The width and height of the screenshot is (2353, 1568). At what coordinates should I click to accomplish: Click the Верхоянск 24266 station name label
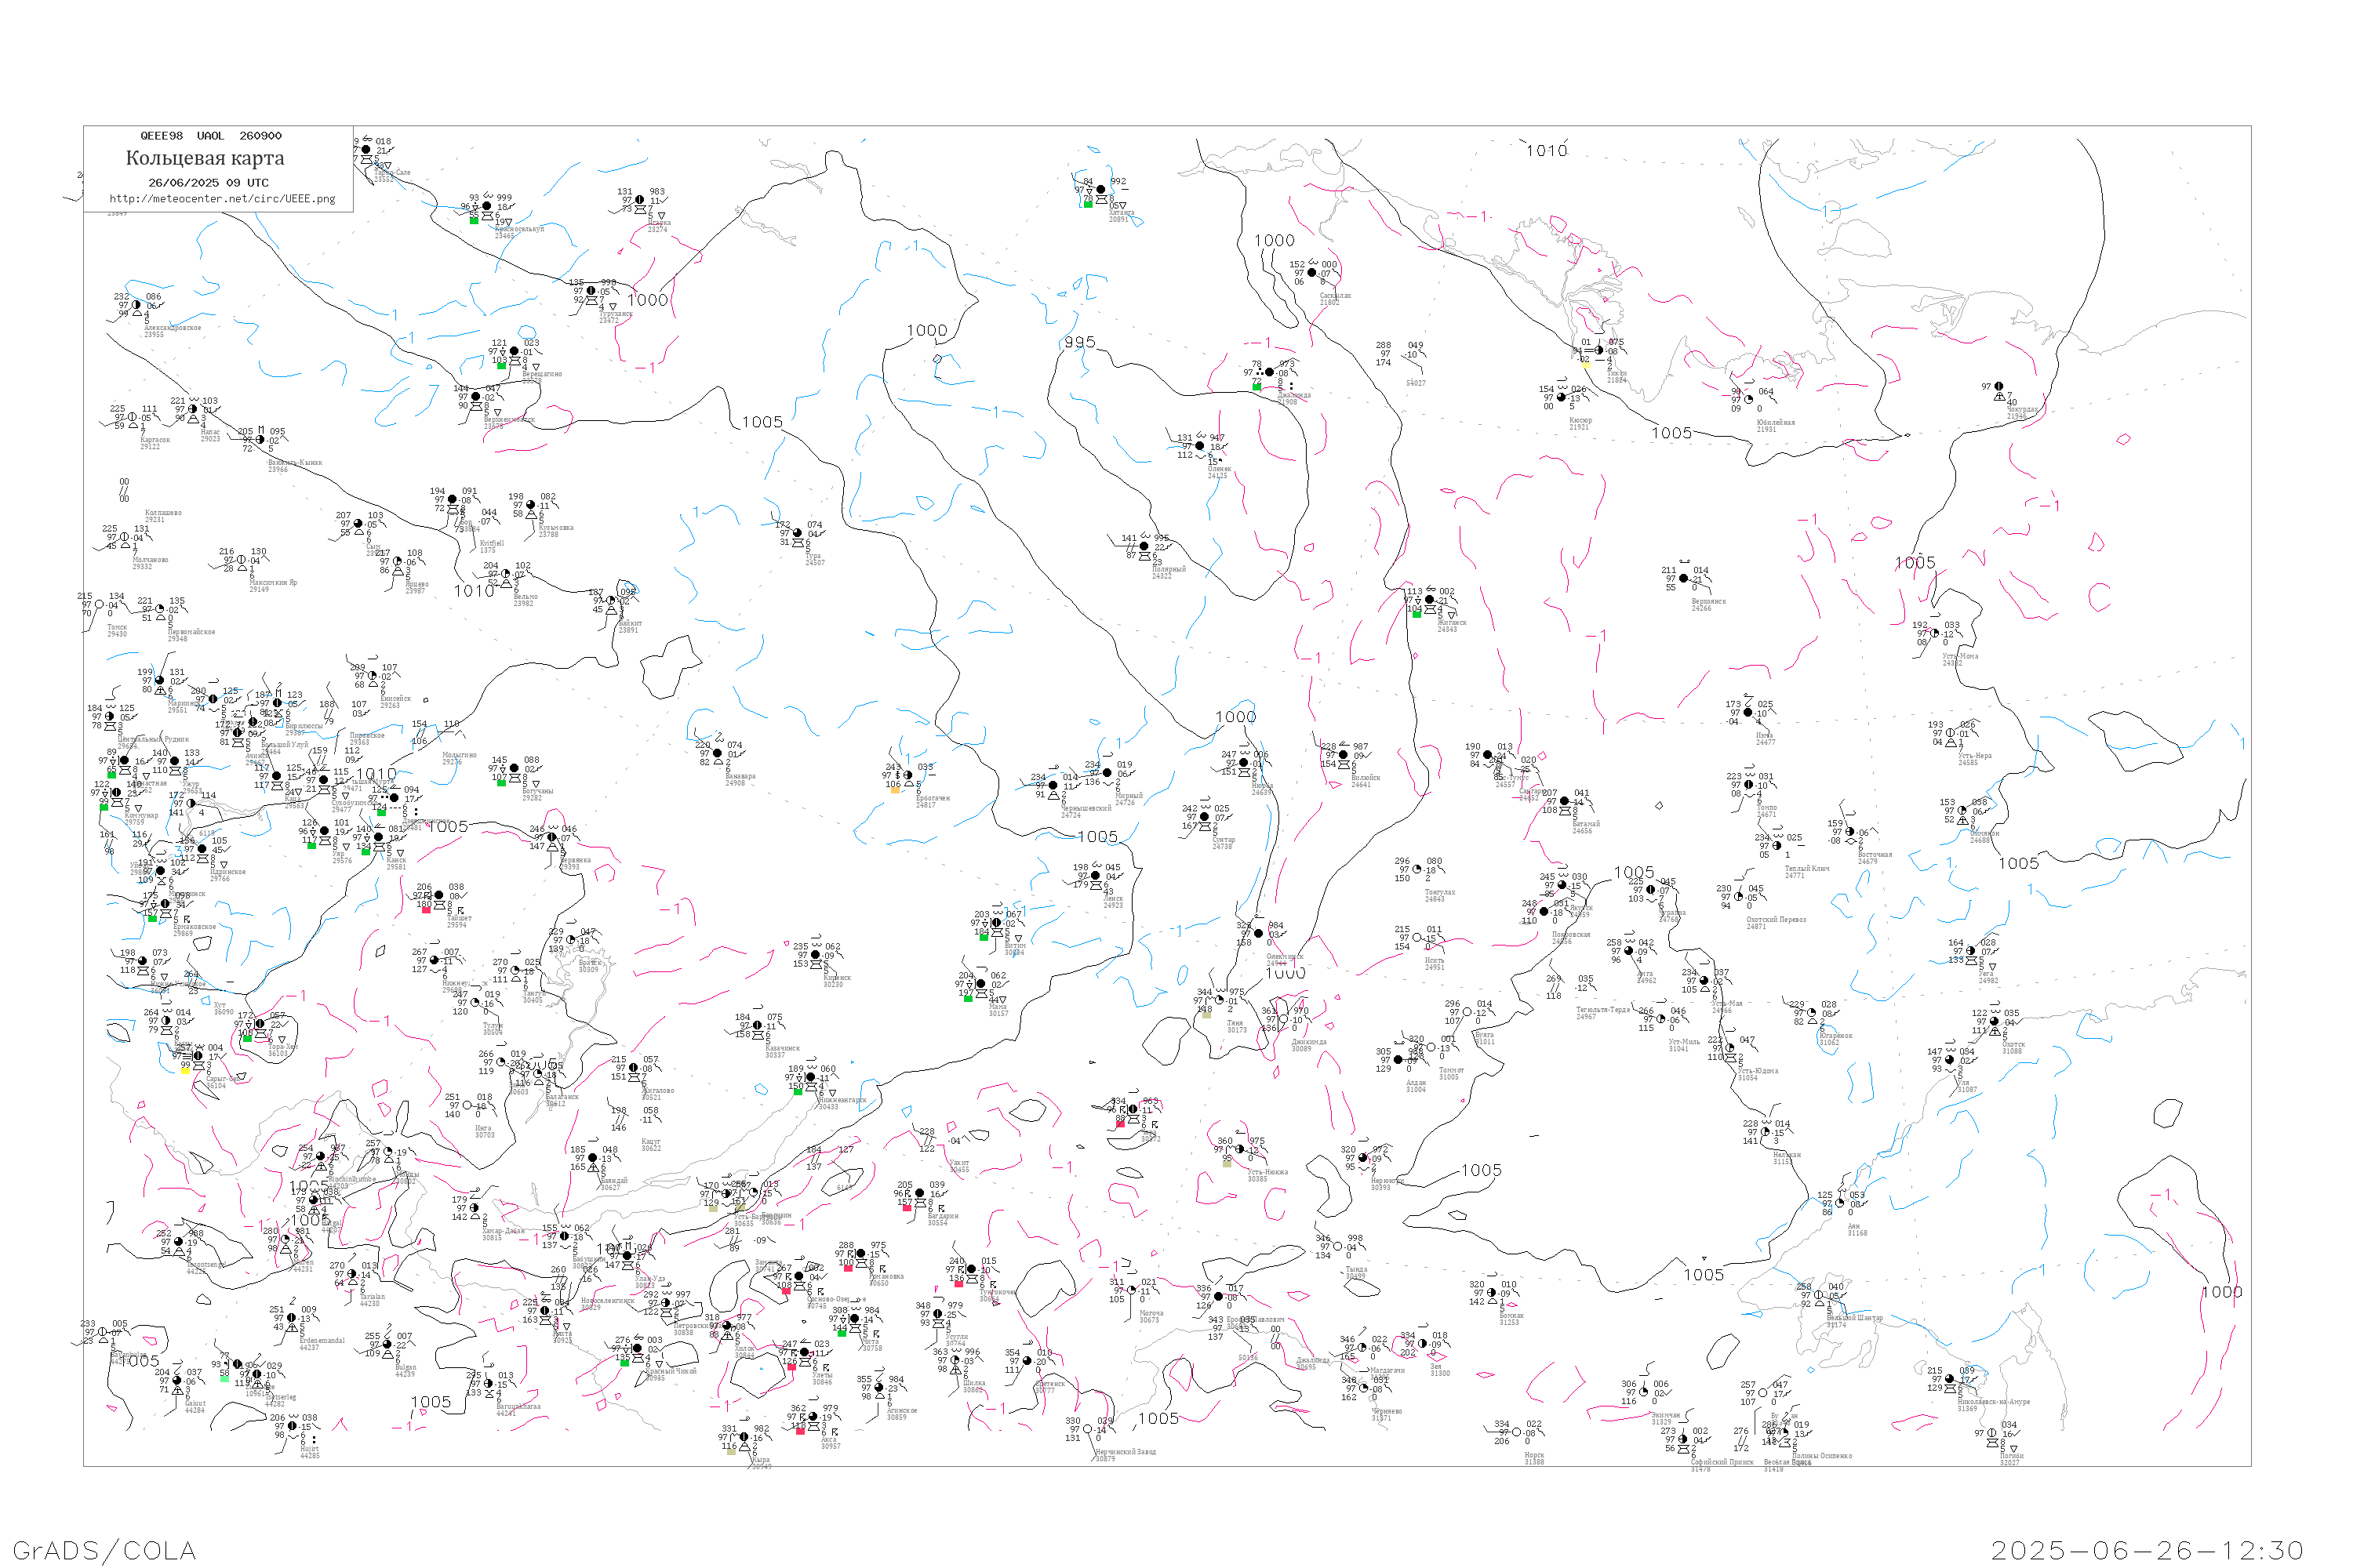point(1707,604)
